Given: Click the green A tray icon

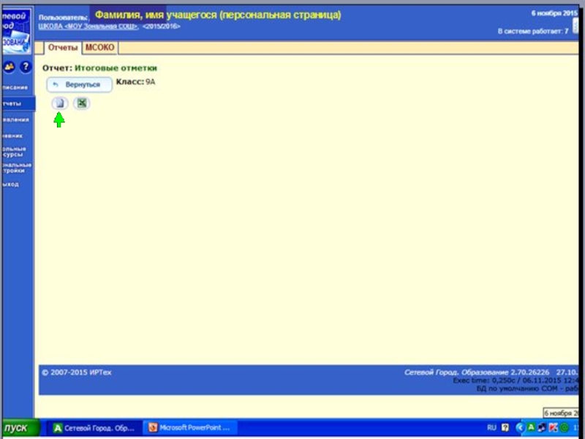Looking at the screenshot, I should 531,427.
